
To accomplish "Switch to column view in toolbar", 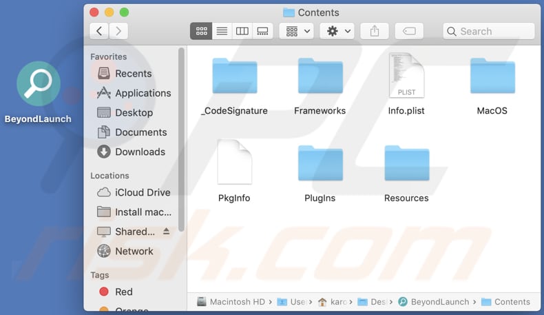I will pyautogui.click(x=242, y=31).
